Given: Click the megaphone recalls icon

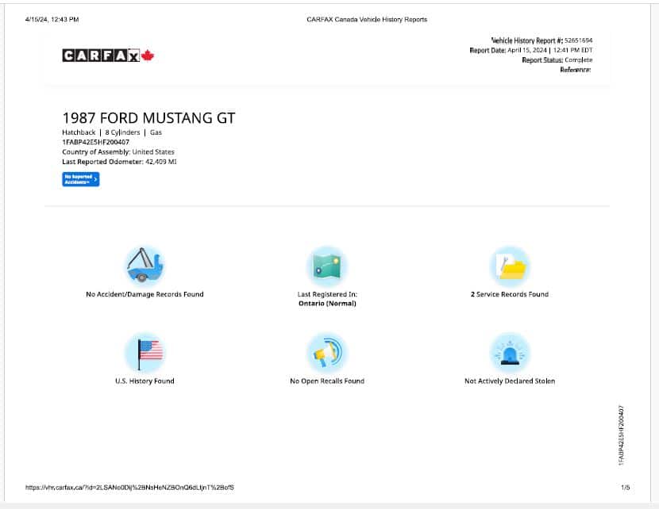Looking at the screenshot, I should (327, 353).
